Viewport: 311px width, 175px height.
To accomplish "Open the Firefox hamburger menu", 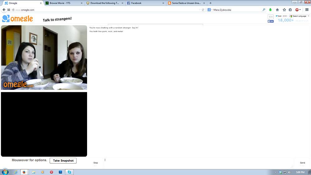I will (307, 10).
